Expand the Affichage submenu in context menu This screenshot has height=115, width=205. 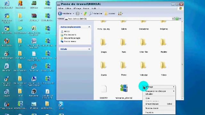pos(159,87)
